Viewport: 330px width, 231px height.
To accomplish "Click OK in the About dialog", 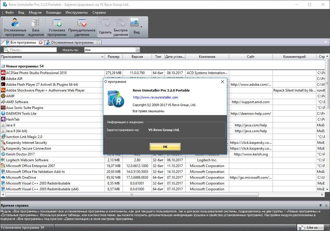I will click(x=165, y=147).
